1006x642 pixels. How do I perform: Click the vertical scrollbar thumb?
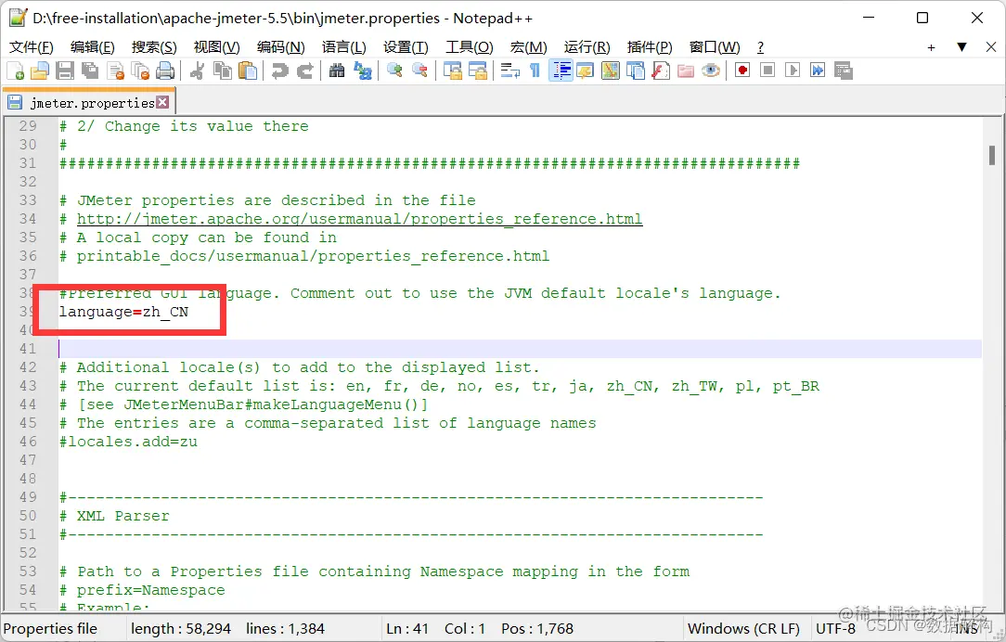point(992,155)
